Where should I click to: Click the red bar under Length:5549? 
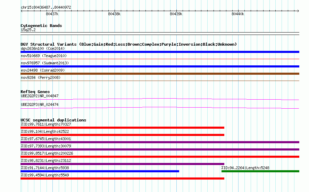pos(122,179)
